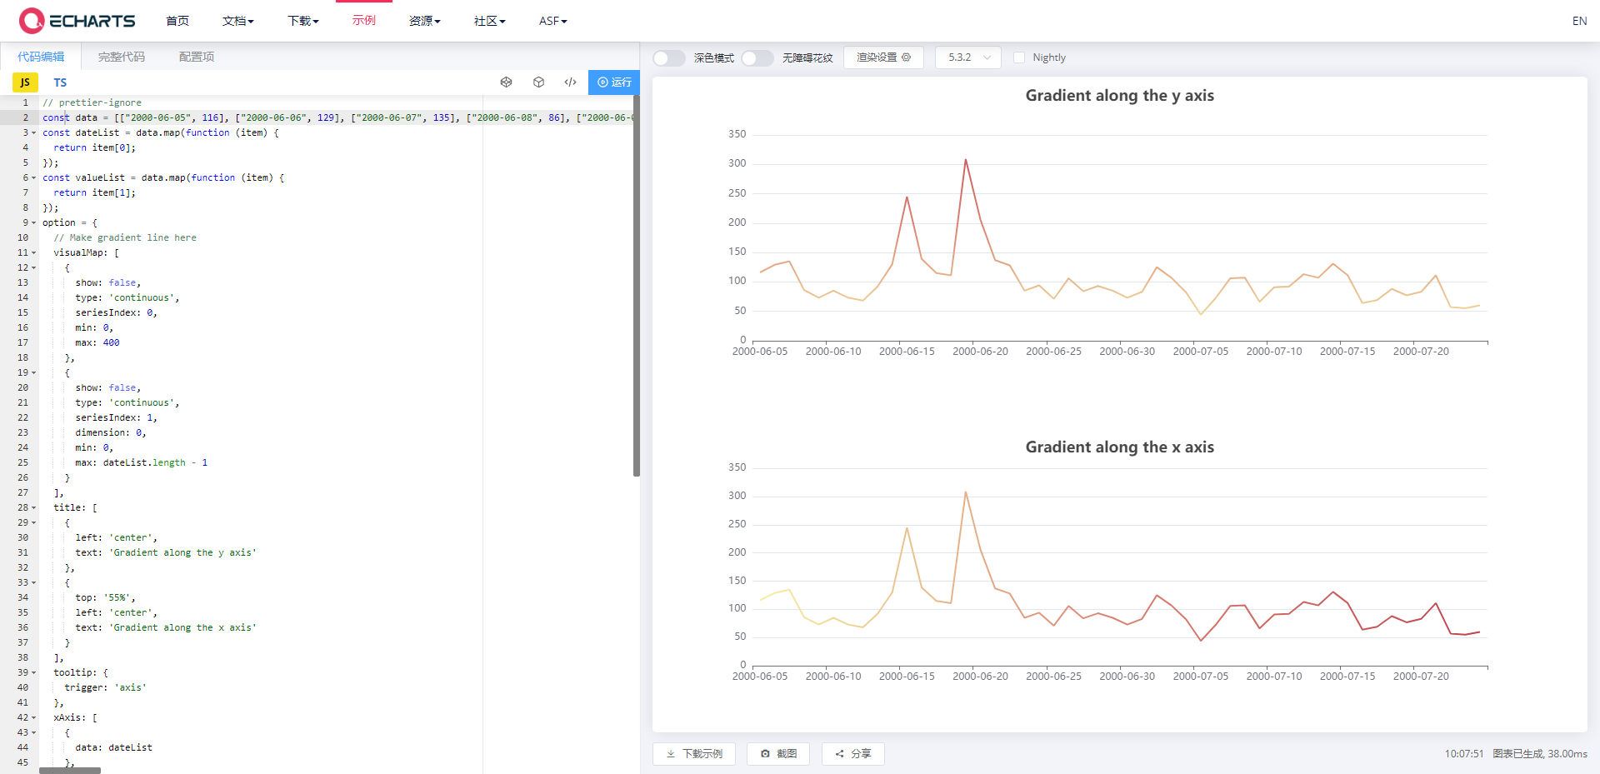Image resolution: width=1600 pixels, height=774 pixels.
Task: Click editor vertical scrollbar thumb
Action: coord(637,285)
